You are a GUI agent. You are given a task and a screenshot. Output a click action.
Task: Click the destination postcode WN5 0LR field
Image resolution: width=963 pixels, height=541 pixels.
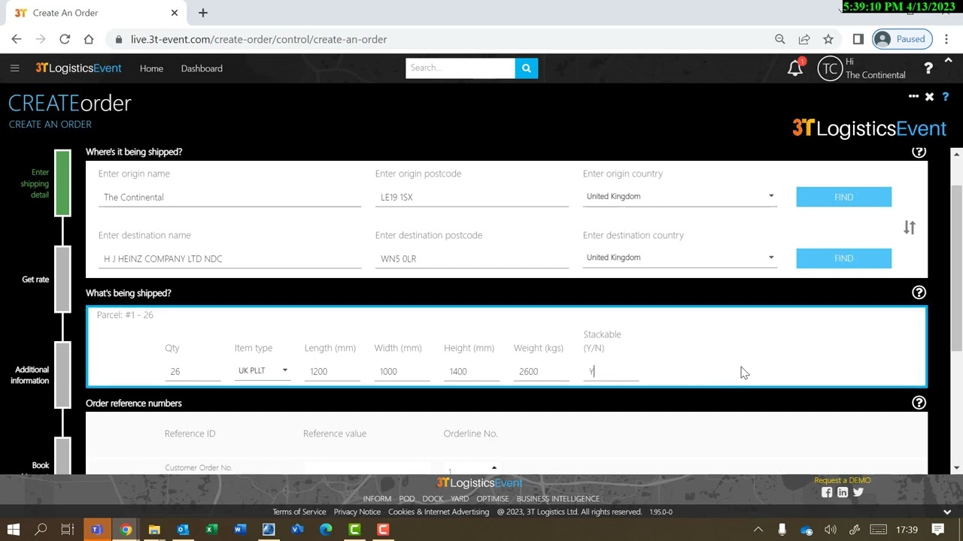pyautogui.click(x=472, y=258)
